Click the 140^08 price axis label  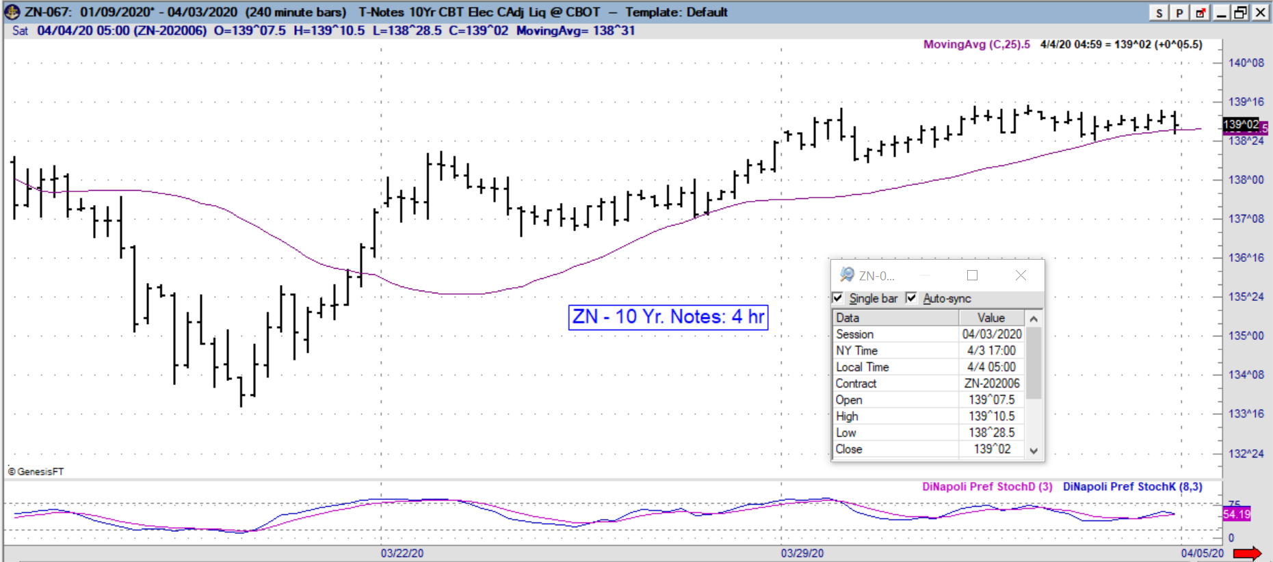(1246, 63)
